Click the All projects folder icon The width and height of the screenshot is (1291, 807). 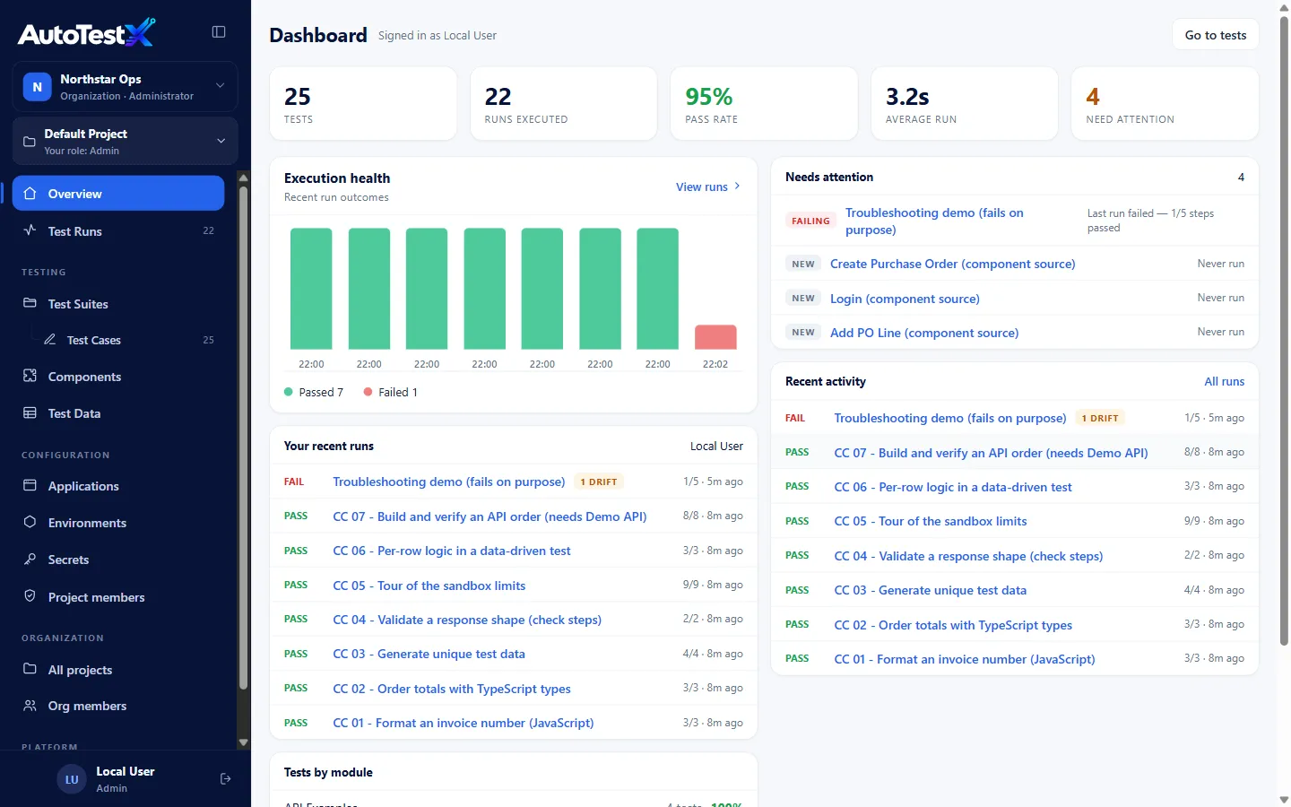point(30,669)
